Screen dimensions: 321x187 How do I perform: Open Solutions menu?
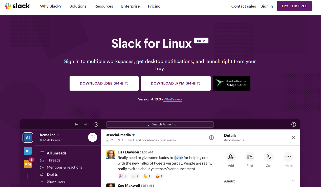(78, 6)
